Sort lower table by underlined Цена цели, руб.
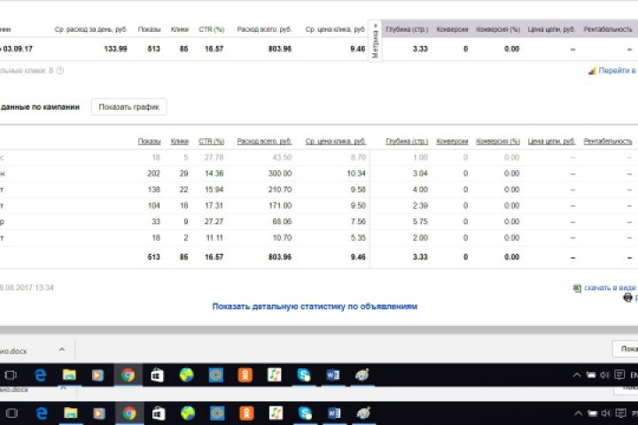 (551, 141)
